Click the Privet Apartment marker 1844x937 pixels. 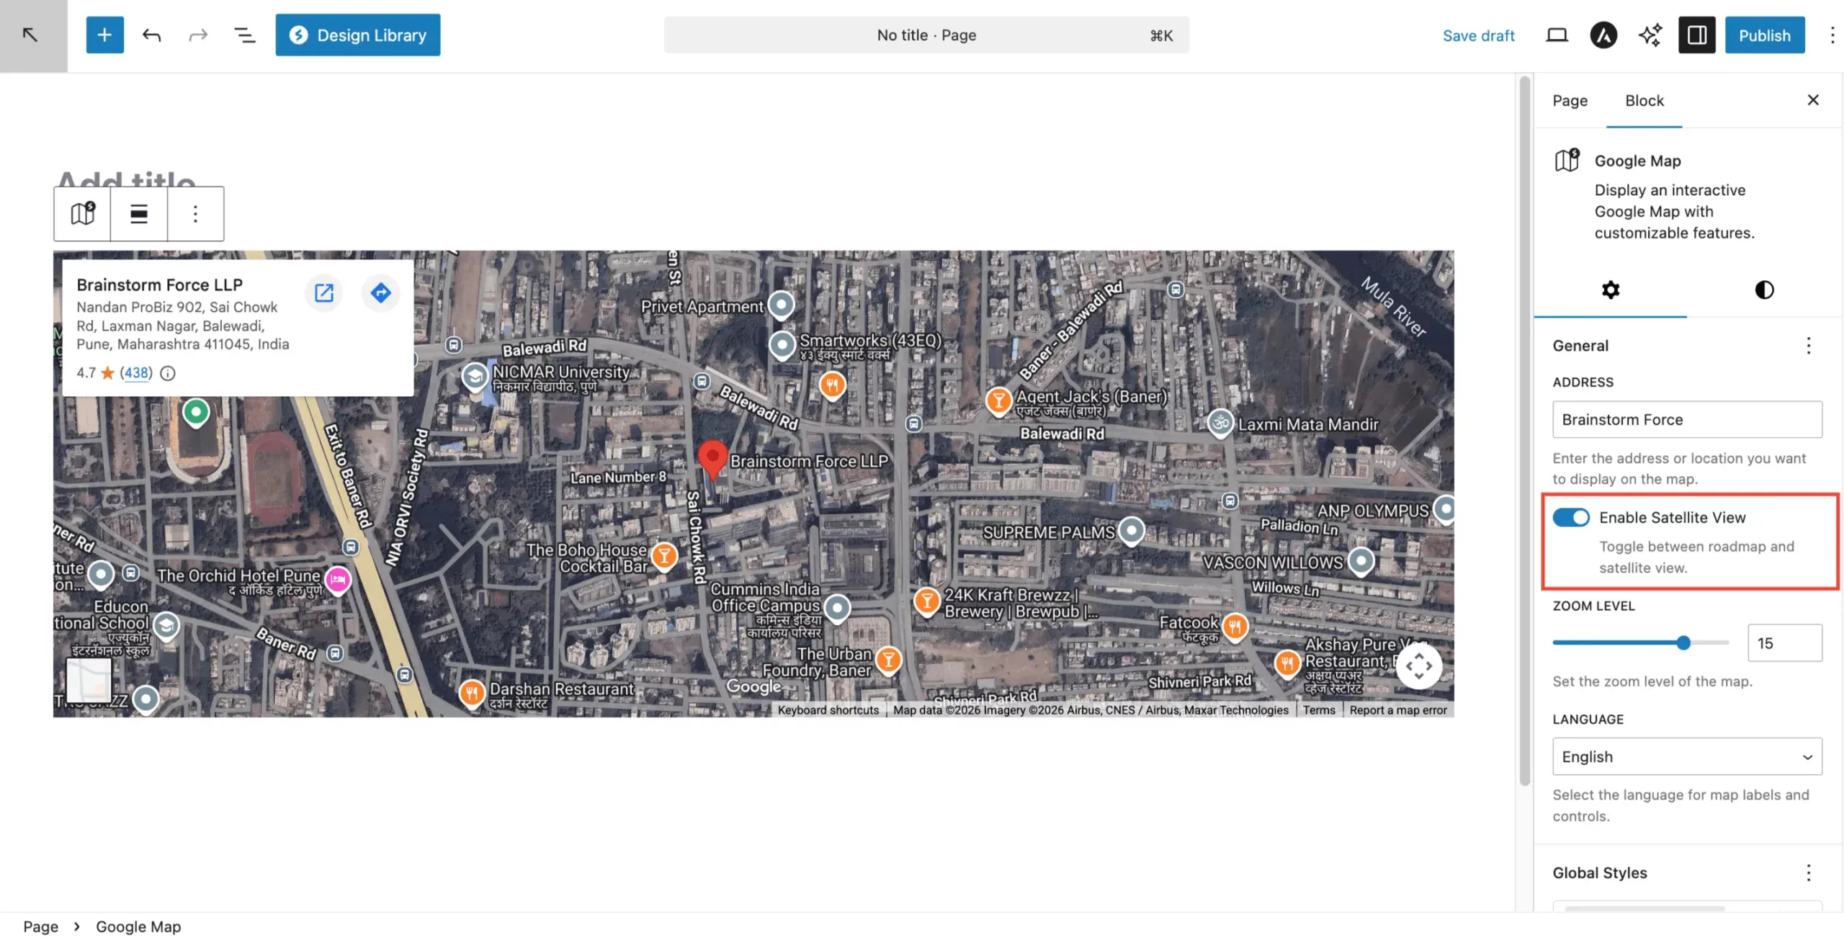781,305
